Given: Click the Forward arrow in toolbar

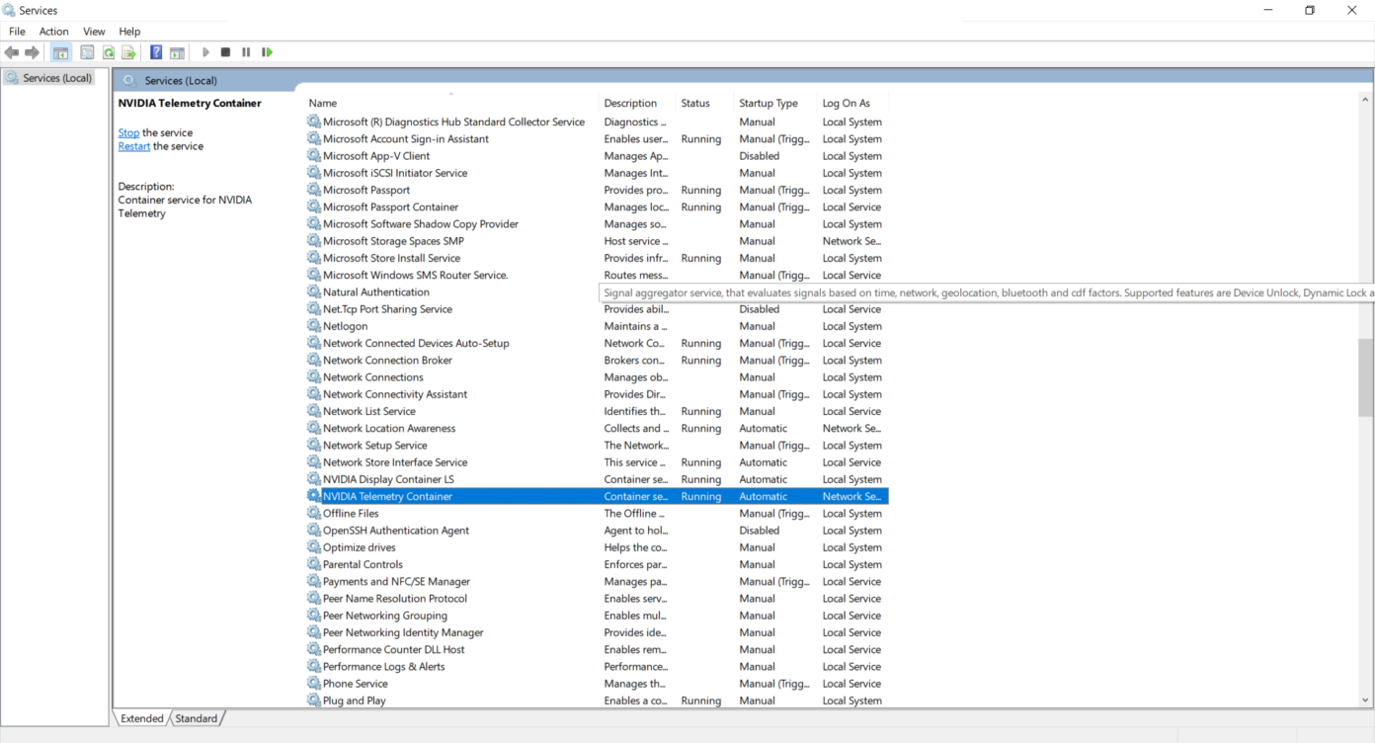Looking at the screenshot, I should (32, 52).
